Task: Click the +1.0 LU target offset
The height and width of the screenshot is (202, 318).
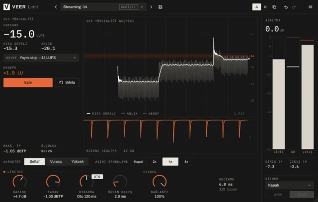Action: tap(13, 73)
